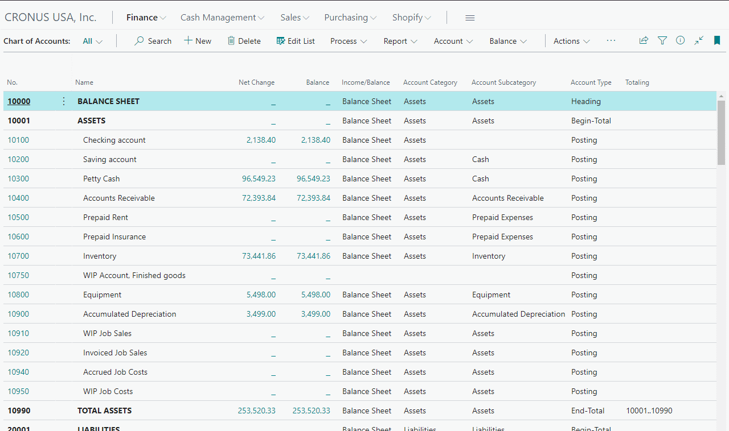Open Edit List mode

295,41
